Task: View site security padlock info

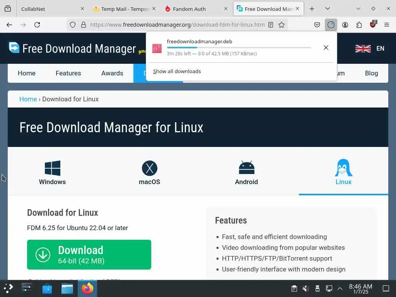Action: [x=84, y=25]
